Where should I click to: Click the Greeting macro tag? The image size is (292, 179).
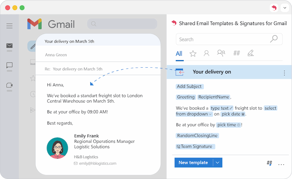tap(186, 97)
